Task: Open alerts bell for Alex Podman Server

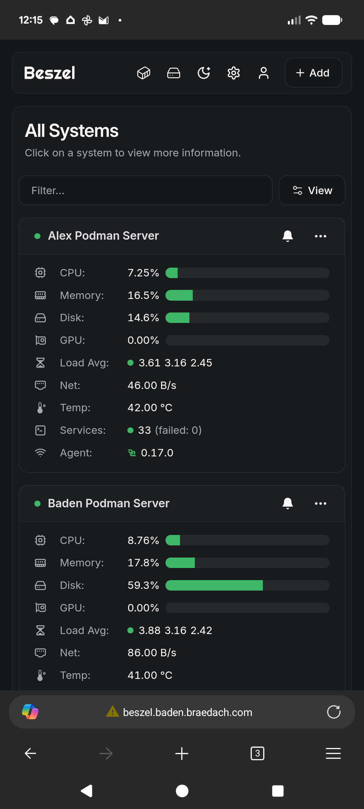Action: (x=287, y=236)
